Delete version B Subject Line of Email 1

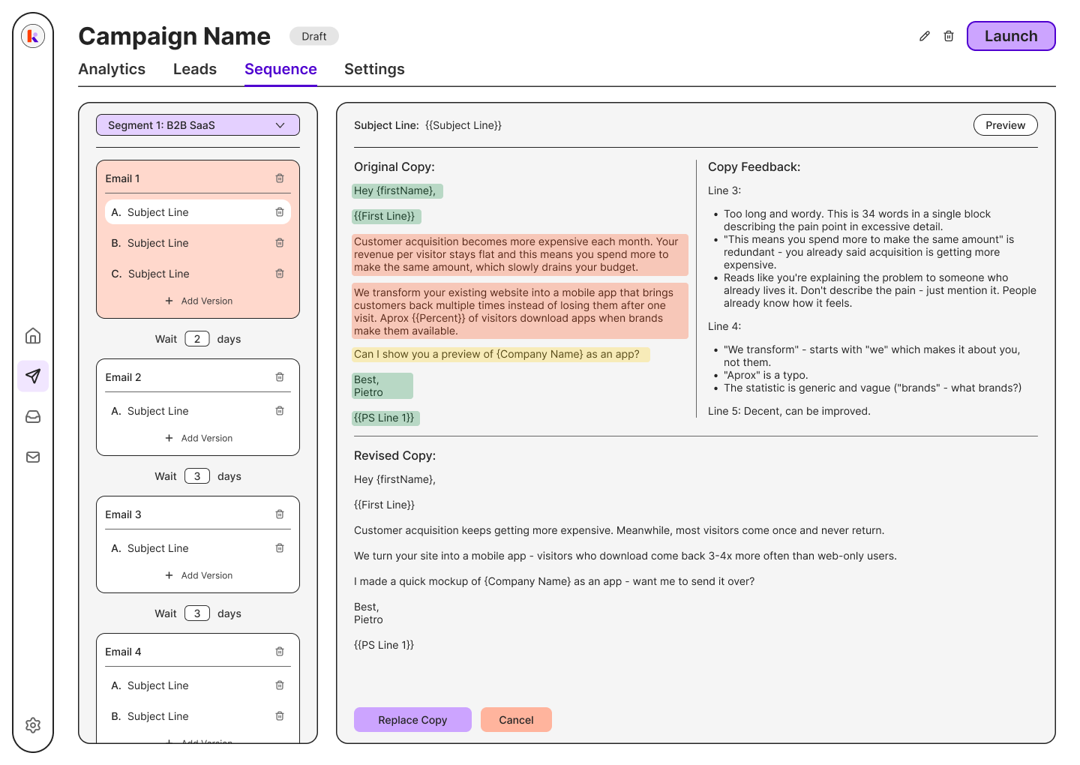click(280, 243)
